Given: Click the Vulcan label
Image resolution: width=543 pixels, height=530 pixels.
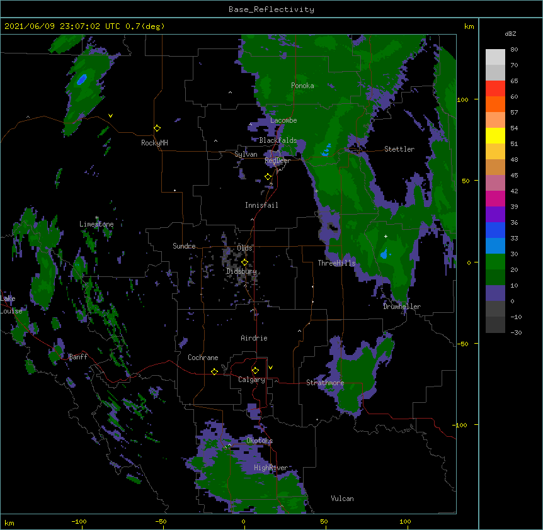Looking at the screenshot, I should (342, 499).
